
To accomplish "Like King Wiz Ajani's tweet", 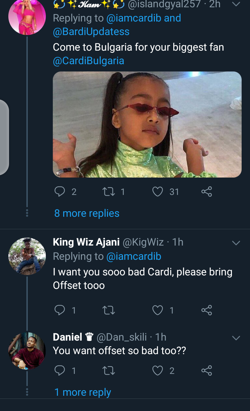I will pos(158,310).
